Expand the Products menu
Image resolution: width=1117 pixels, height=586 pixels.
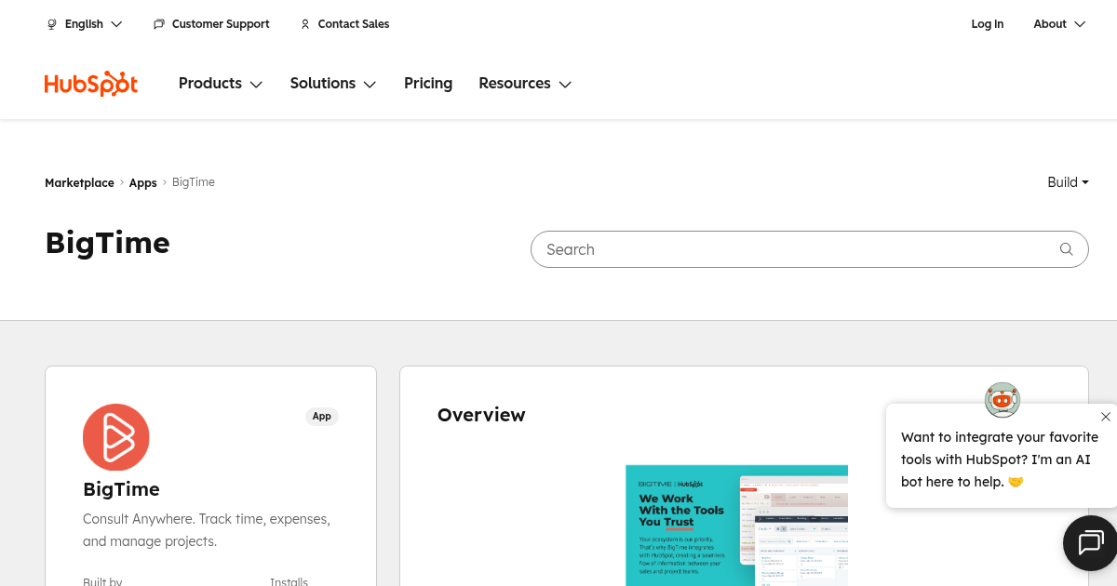point(221,84)
